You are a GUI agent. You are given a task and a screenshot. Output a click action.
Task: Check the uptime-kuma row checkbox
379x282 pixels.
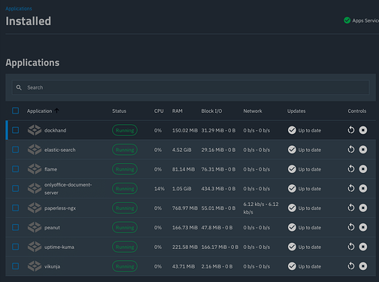click(16, 247)
